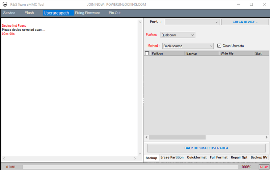
Task: Click the 0.0MB status text
Action: [x=11, y=167]
